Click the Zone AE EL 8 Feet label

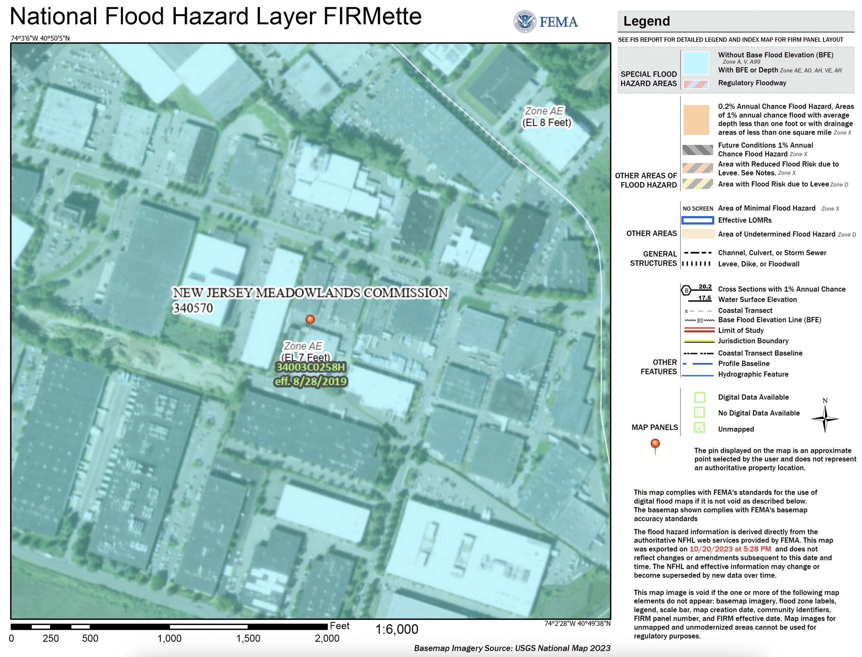(547, 117)
